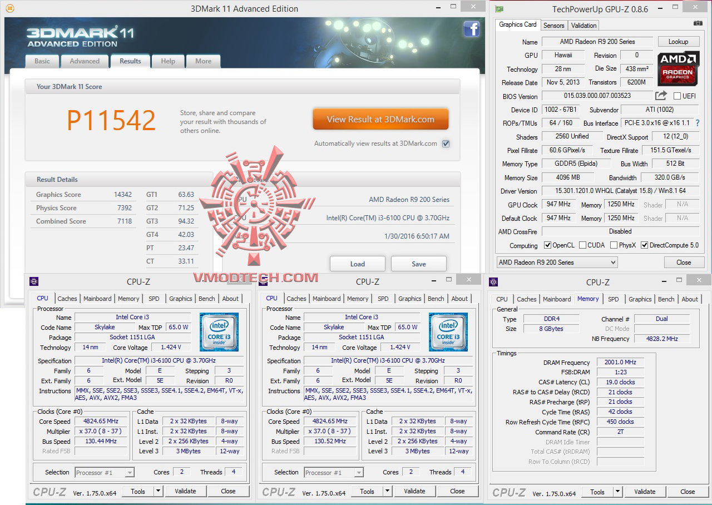Click the Core Speed value in left CPU-Z
Image resolution: width=712 pixels, height=505 pixels.
(101, 422)
